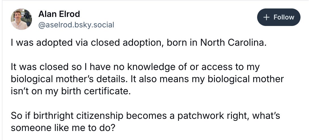Open Alan Elrod's profile avatar picture
This screenshot has height=140, width=309.
(x=21, y=19)
